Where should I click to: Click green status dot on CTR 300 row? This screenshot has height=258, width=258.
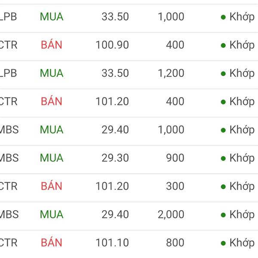click(x=223, y=187)
